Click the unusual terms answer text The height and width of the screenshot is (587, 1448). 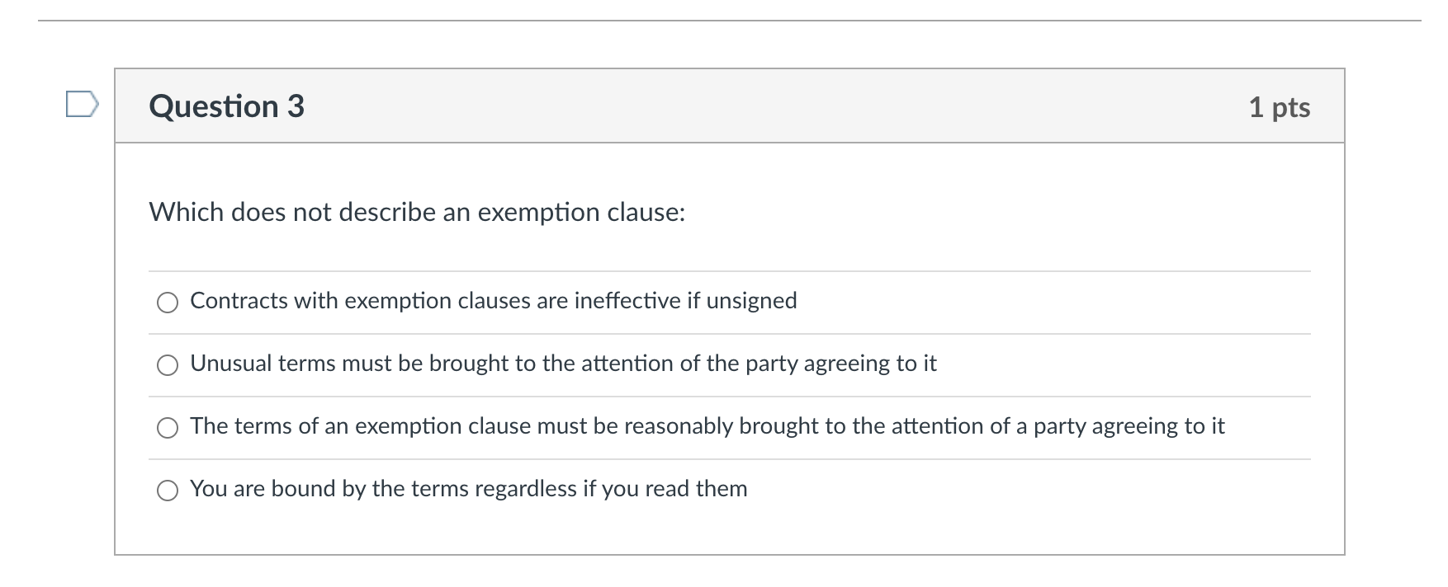point(564,364)
